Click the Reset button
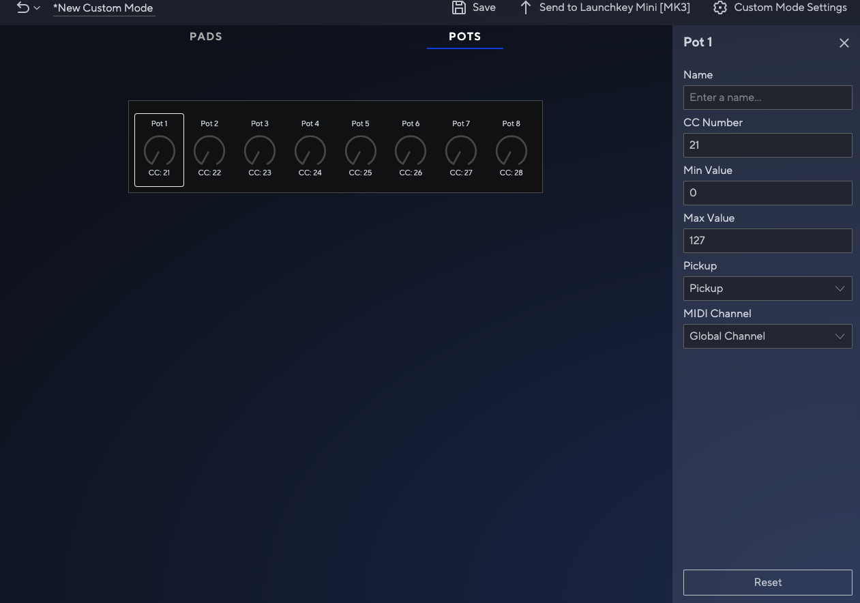The width and height of the screenshot is (860, 603). (x=767, y=582)
